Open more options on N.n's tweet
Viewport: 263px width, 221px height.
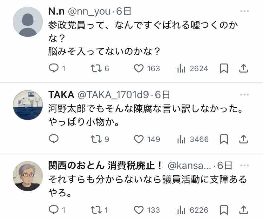(x=244, y=12)
